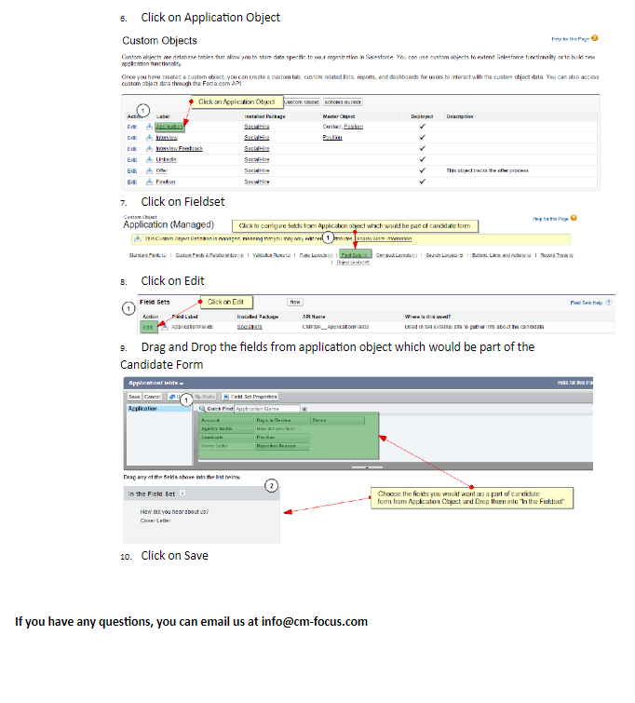The width and height of the screenshot is (635, 703).
Task: Jump to Field Sets section link
Action: click(355, 254)
